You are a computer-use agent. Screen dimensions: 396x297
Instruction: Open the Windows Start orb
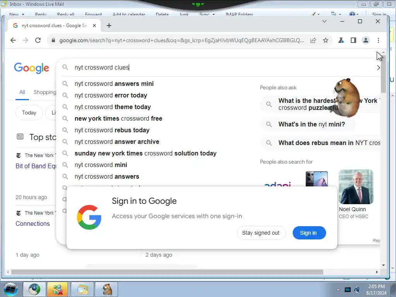pyautogui.click(x=10, y=289)
